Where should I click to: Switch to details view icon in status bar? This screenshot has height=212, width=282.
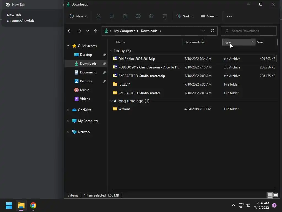tap(270, 195)
